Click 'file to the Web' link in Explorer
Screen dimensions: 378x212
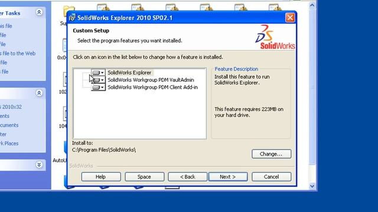point(18,54)
